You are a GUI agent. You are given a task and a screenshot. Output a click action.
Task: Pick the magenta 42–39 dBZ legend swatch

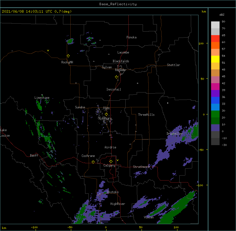[x=215, y=86]
